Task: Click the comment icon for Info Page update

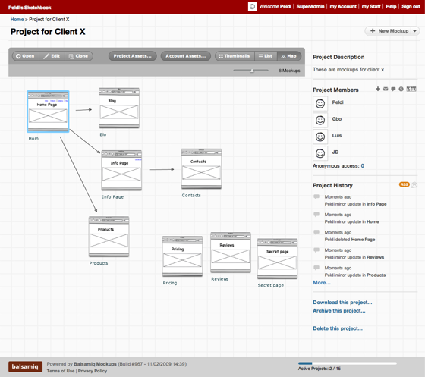Action: pyautogui.click(x=316, y=196)
